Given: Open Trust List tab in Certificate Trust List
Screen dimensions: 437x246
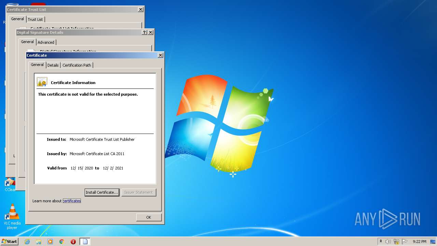Looking at the screenshot, I should click(x=36, y=19).
